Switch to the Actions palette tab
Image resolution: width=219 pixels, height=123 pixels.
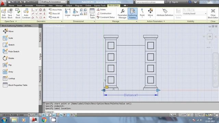click(x=40, y=57)
